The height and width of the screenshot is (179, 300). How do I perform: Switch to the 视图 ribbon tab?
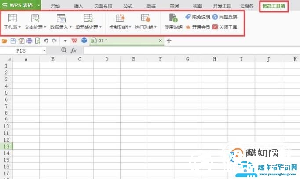(198, 6)
